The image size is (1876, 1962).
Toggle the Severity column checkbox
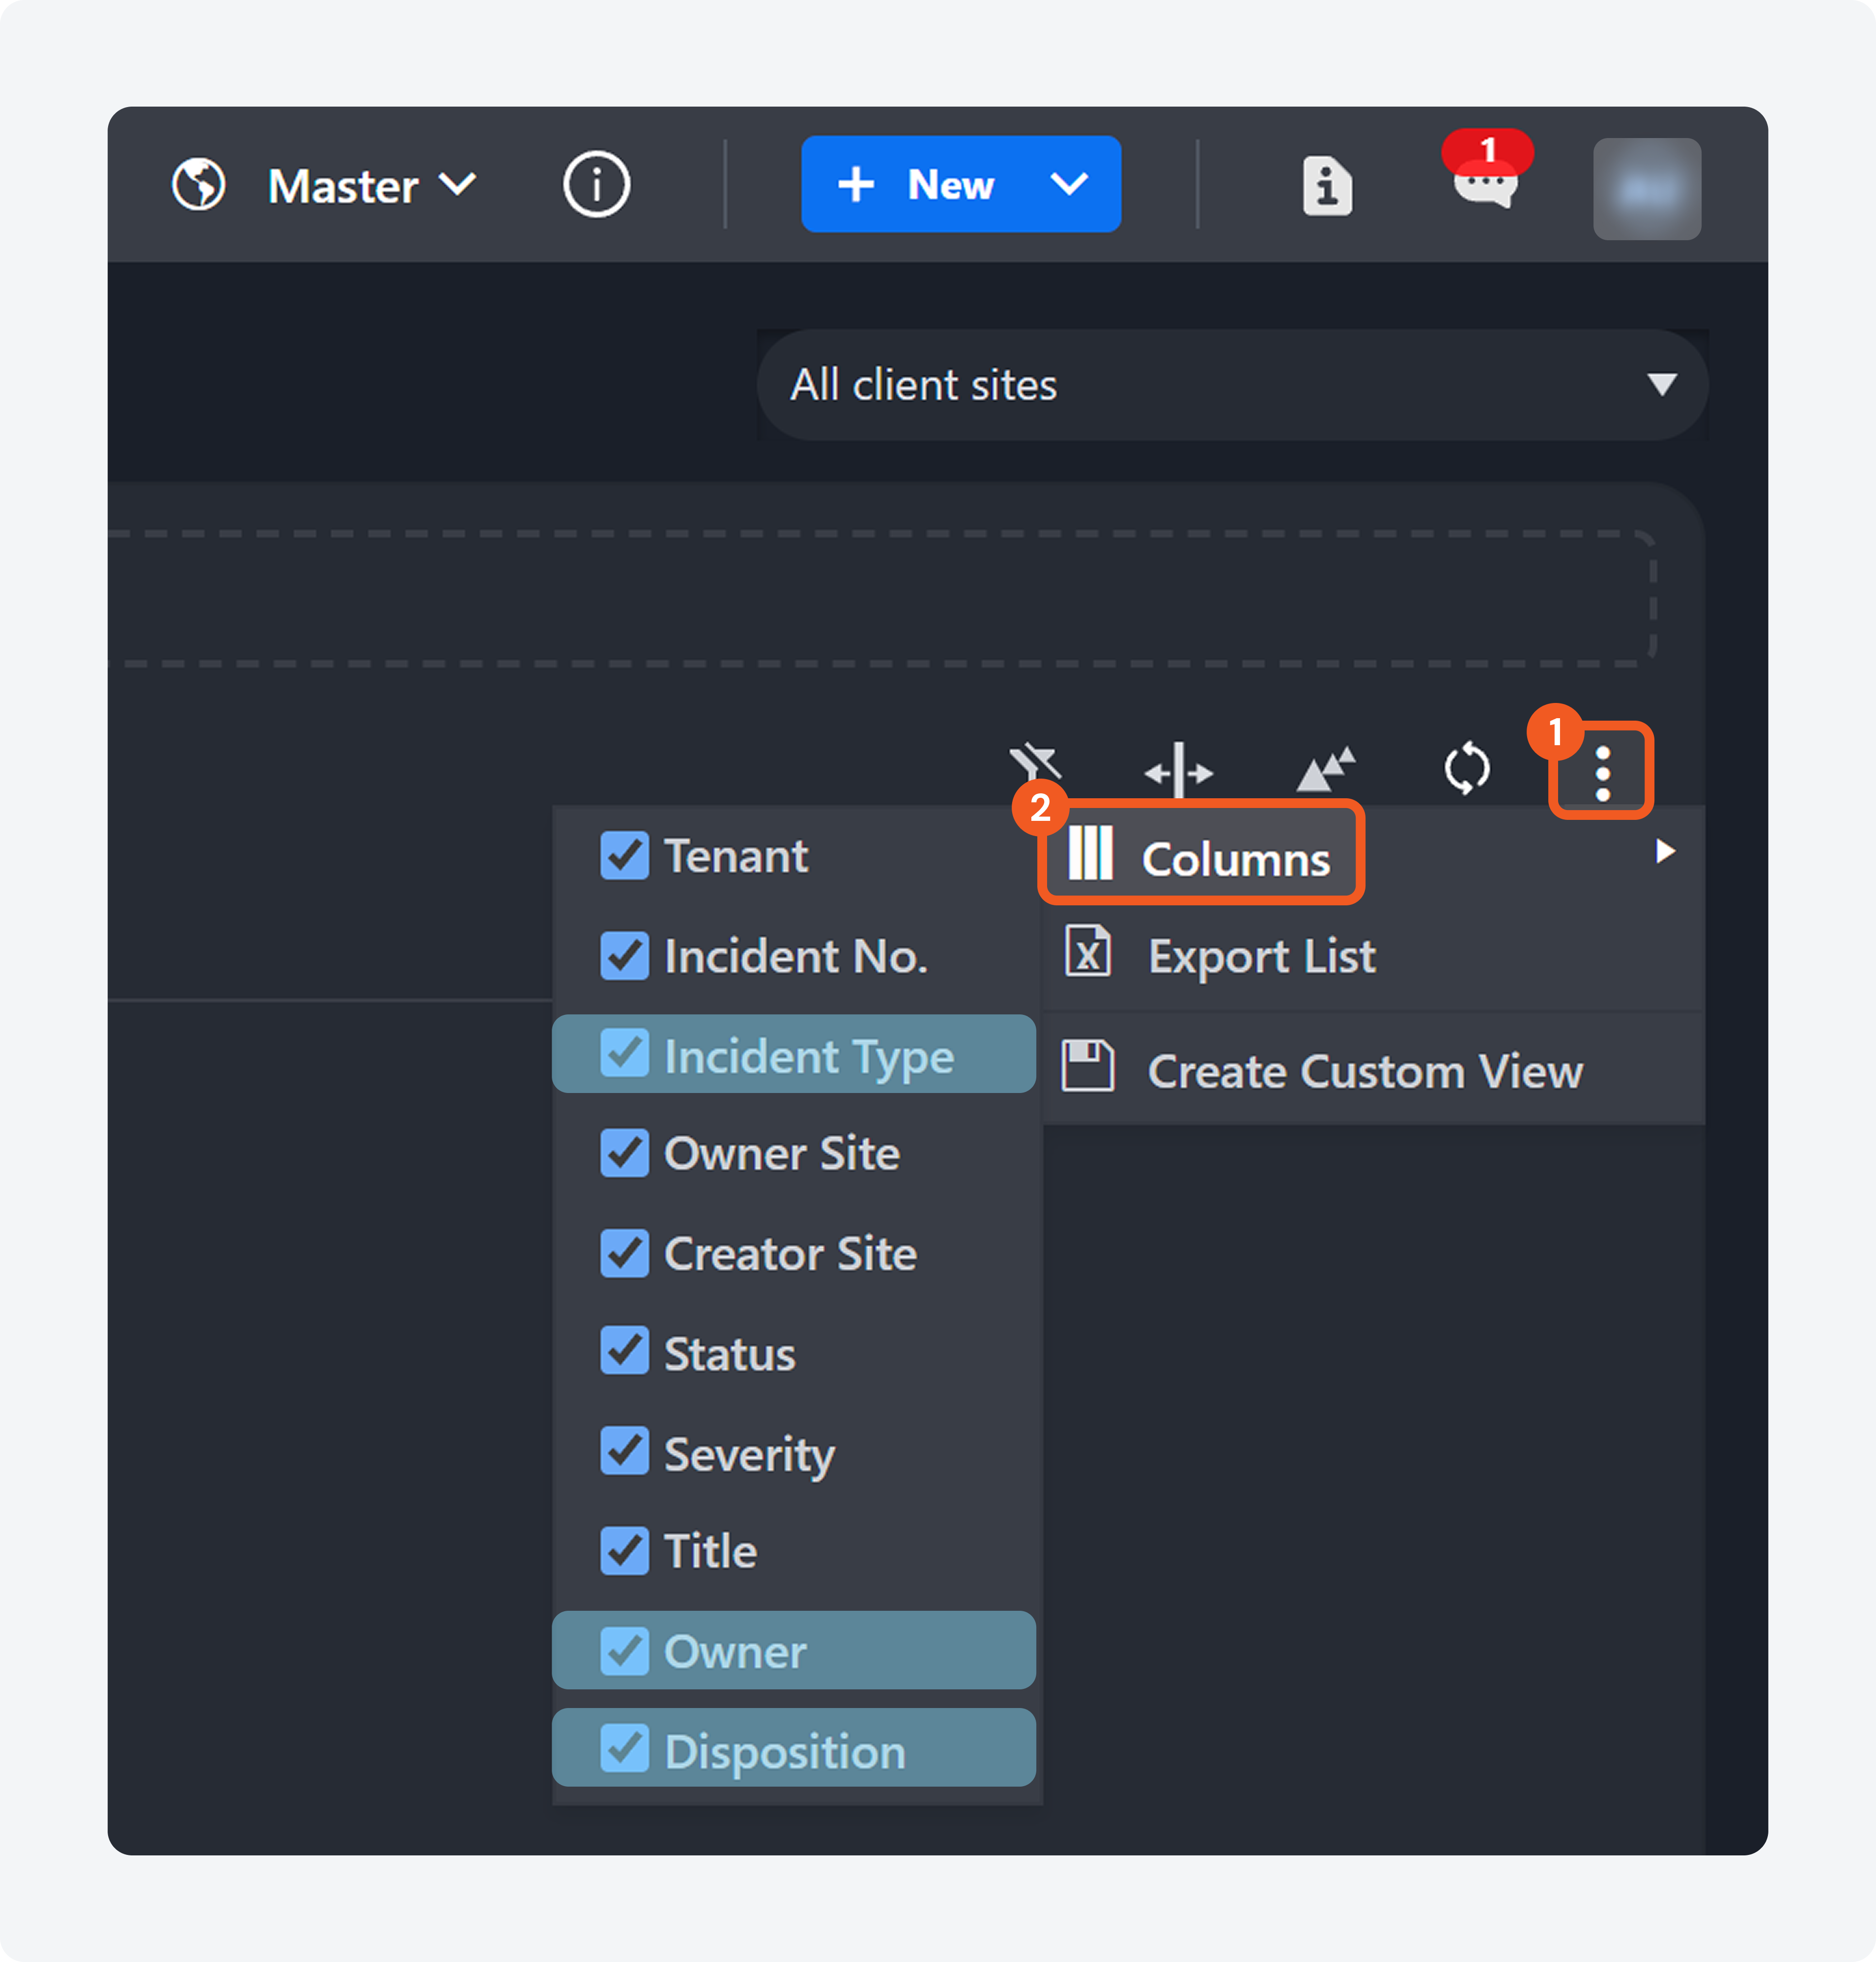click(624, 1452)
